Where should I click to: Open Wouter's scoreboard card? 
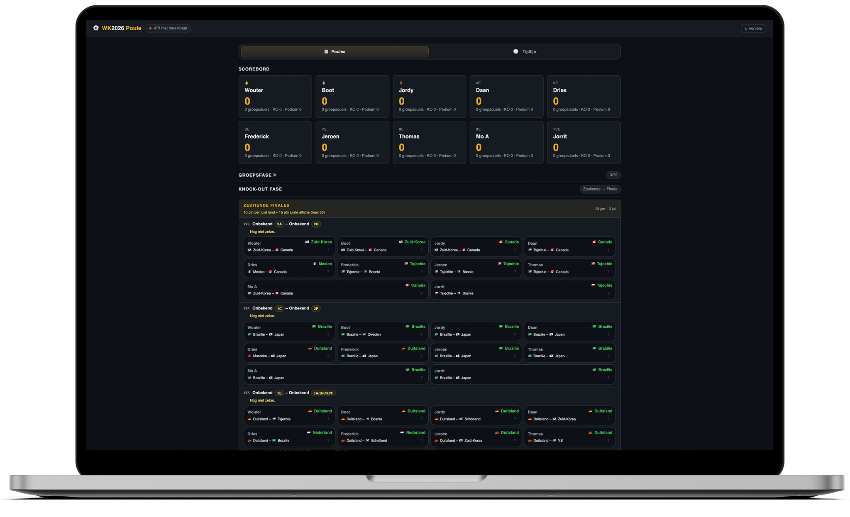(275, 96)
